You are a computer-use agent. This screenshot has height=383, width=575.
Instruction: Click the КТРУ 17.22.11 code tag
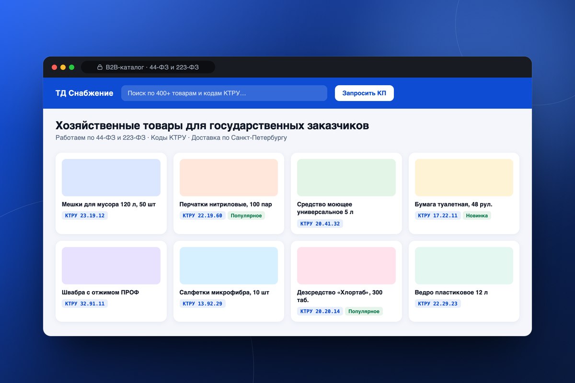pos(437,215)
